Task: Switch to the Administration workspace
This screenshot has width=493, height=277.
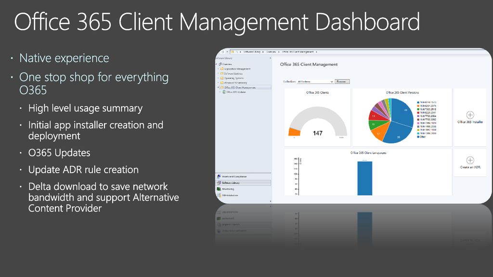Action: coord(243,195)
